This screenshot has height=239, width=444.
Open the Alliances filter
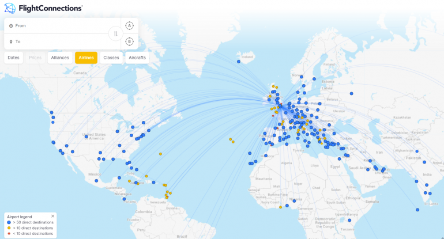60,58
